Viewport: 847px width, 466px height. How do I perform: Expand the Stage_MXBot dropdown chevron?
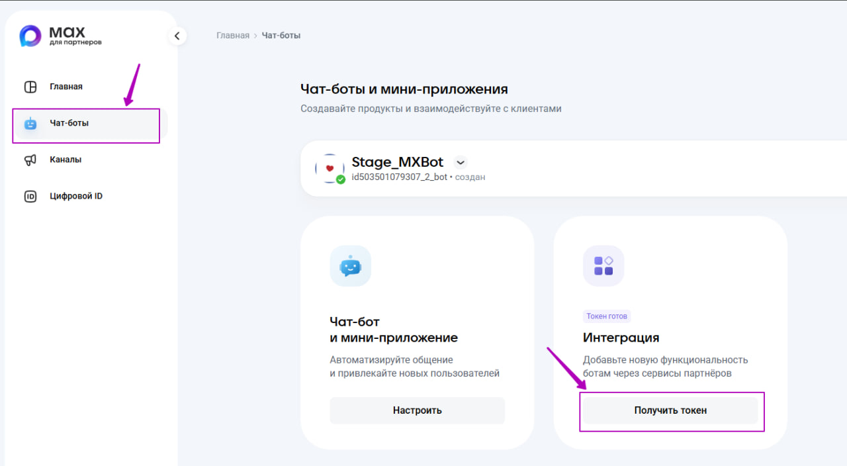pyautogui.click(x=461, y=162)
